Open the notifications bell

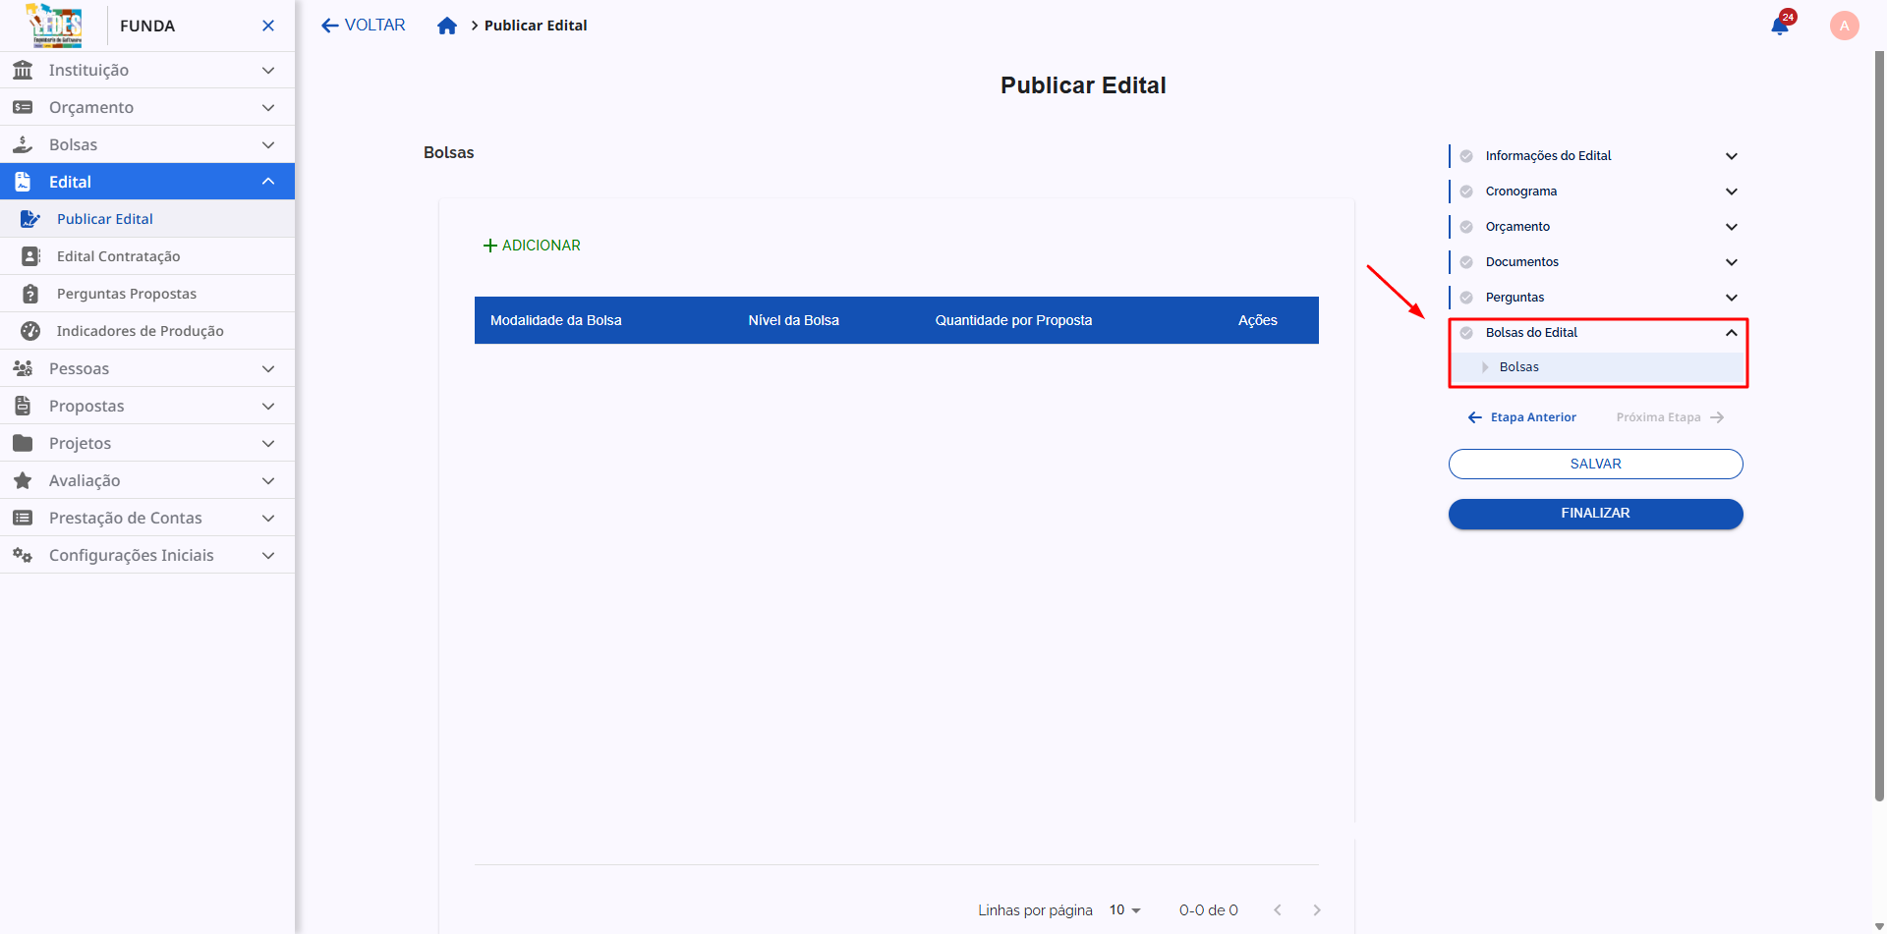(x=1780, y=26)
